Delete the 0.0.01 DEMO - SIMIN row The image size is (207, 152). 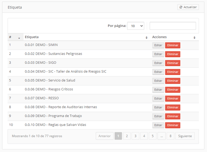[x=173, y=45]
